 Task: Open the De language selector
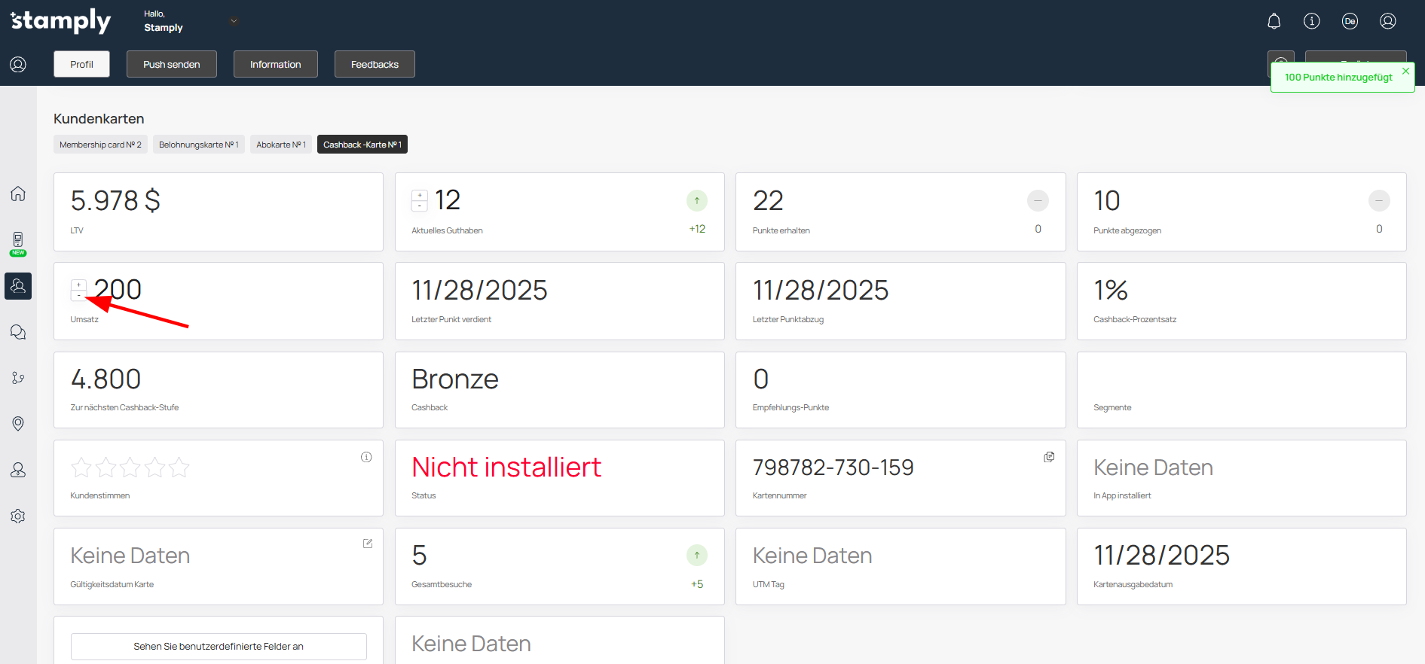tap(1350, 21)
